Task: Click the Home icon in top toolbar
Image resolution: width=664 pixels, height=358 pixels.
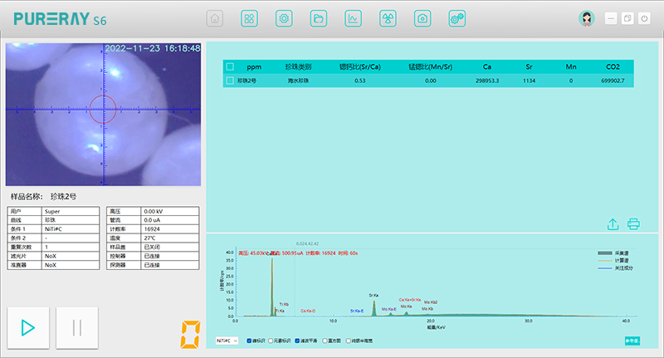Action: 214,18
